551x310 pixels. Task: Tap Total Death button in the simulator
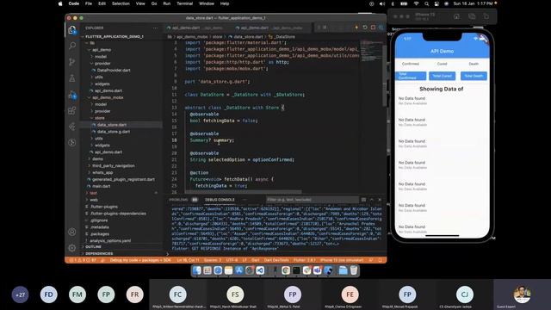474,76
